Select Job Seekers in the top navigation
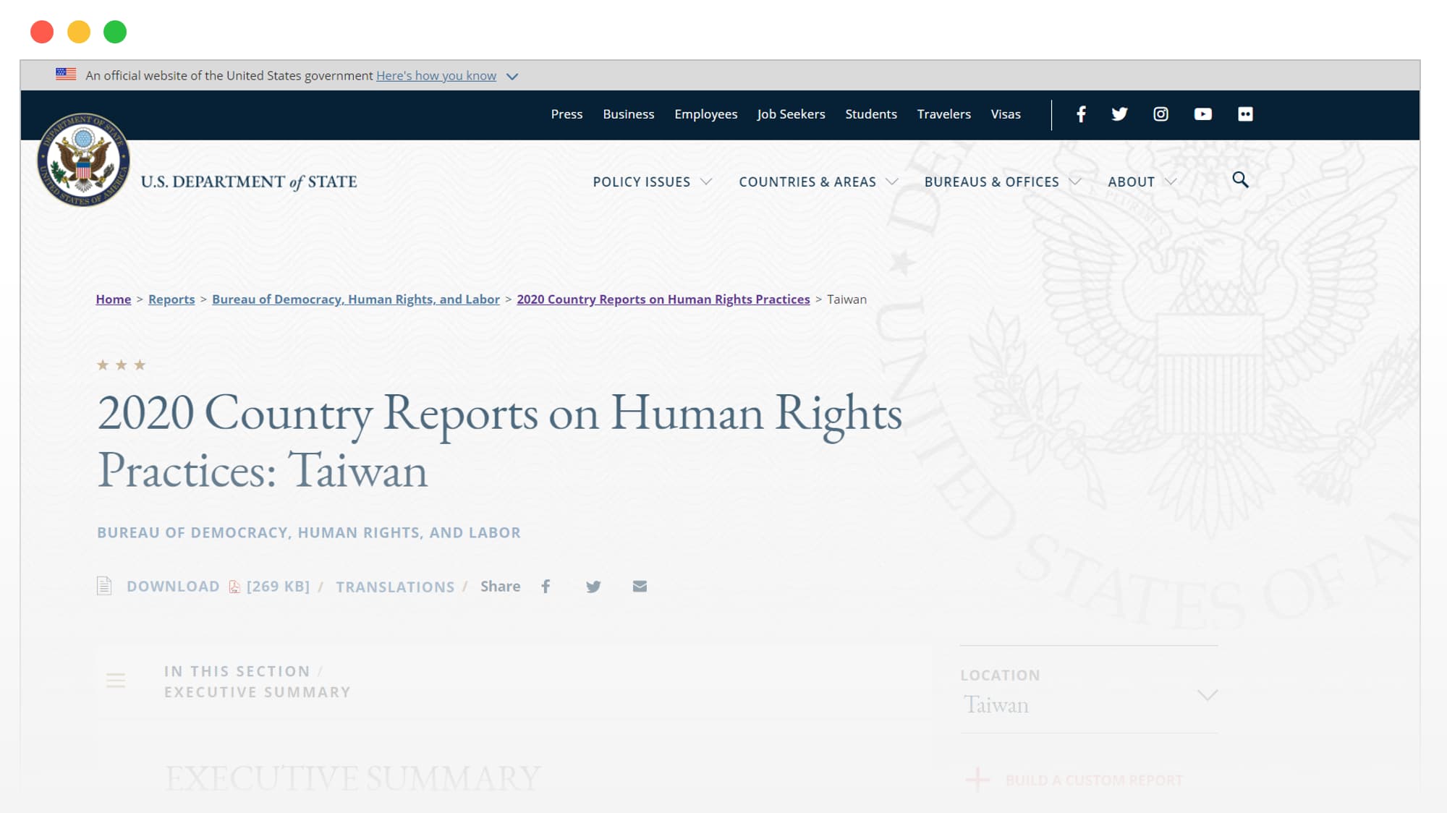Image resolution: width=1447 pixels, height=813 pixels. pyautogui.click(x=791, y=114)
